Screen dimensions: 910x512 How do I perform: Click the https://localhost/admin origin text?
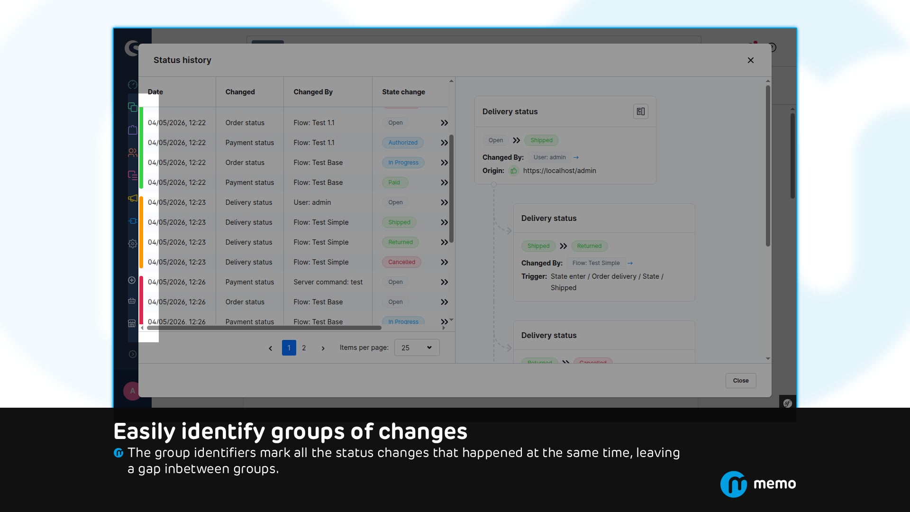(x=560, y=171)
